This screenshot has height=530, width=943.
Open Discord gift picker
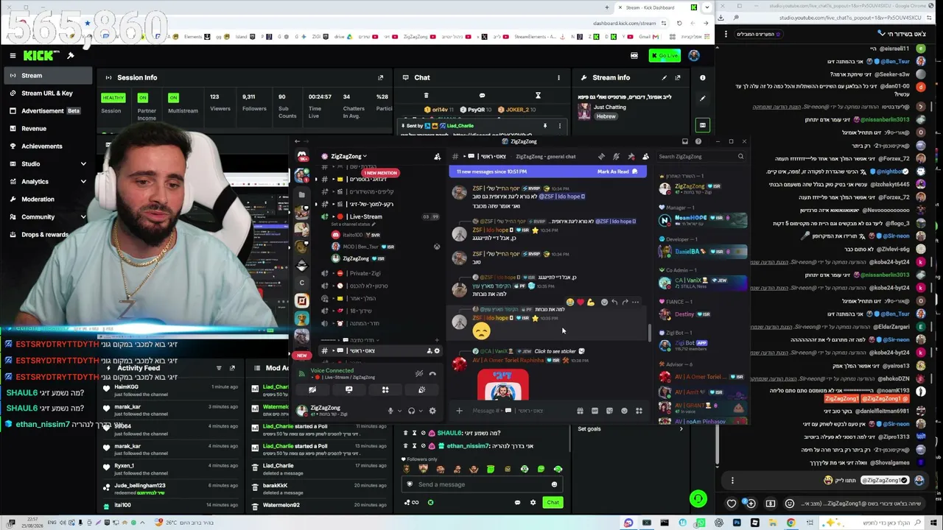tap(580, 411)
